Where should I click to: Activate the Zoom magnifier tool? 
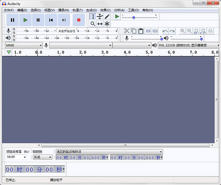(x=93, y=24)
